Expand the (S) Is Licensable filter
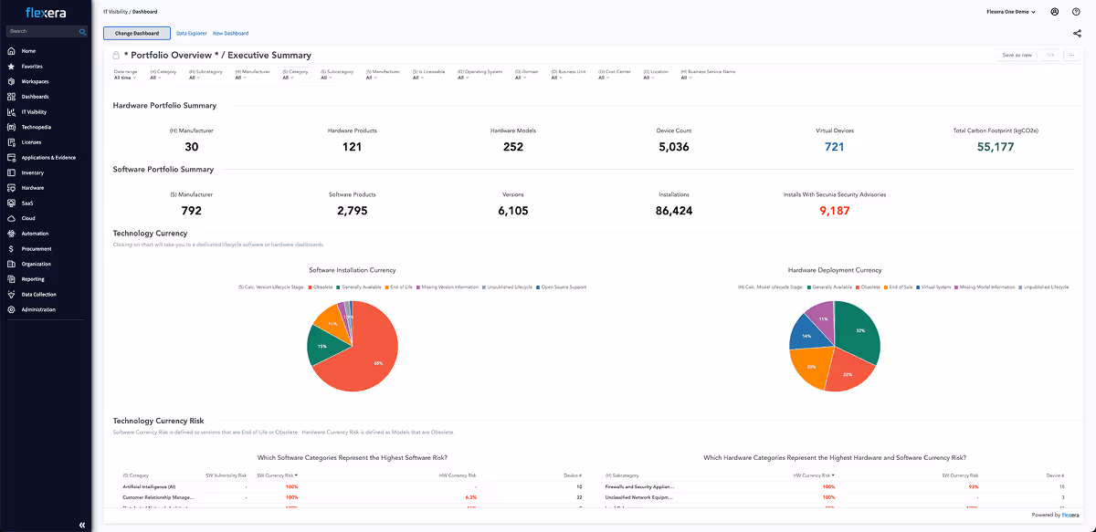 [x=429, y=74]
